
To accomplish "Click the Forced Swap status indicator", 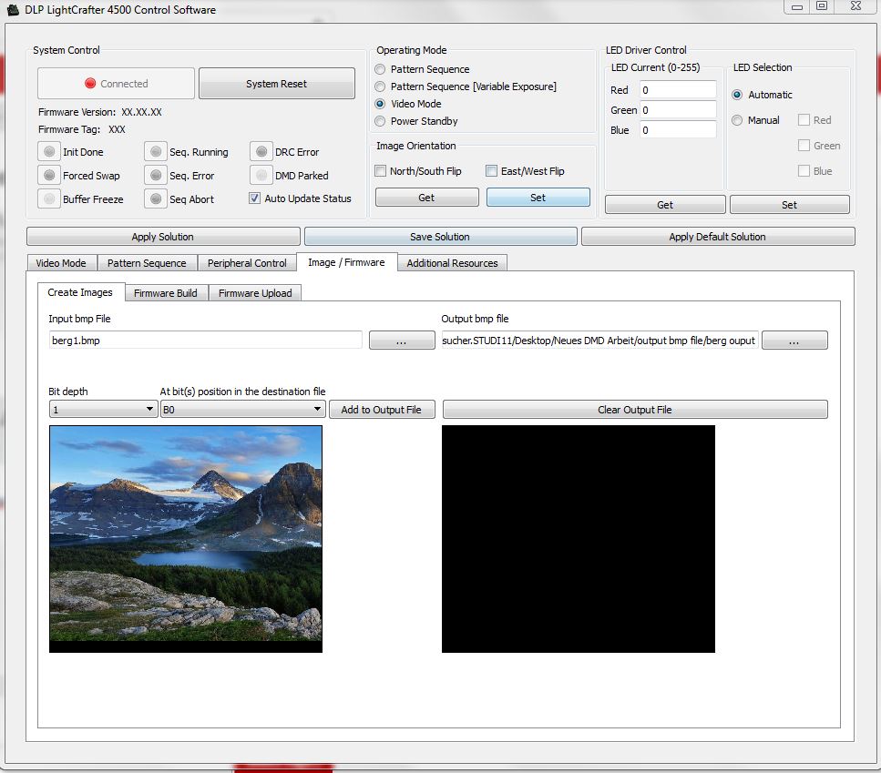I will [49, 175].
